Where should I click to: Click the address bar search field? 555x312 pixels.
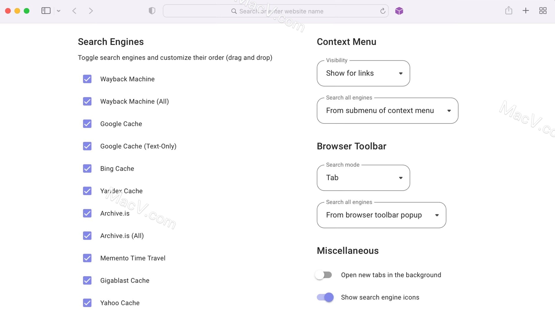[275, 11]
